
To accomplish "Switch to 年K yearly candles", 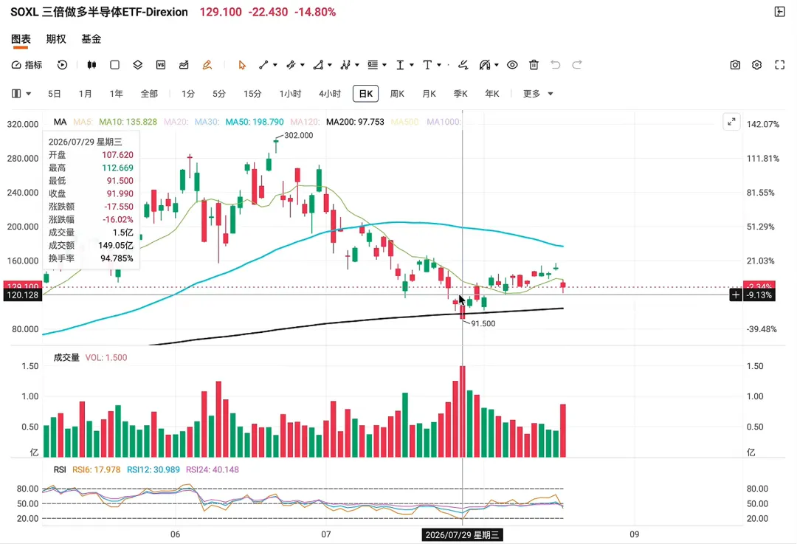I will [492, 94].
